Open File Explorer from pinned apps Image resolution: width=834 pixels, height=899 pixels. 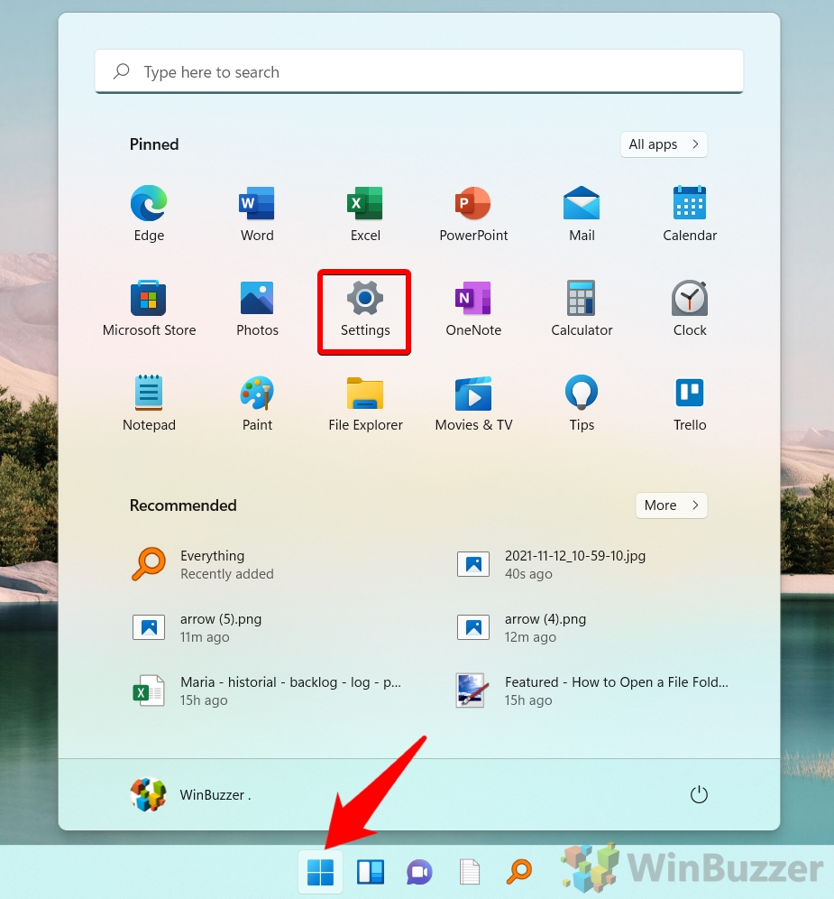(x=365, y=403)
